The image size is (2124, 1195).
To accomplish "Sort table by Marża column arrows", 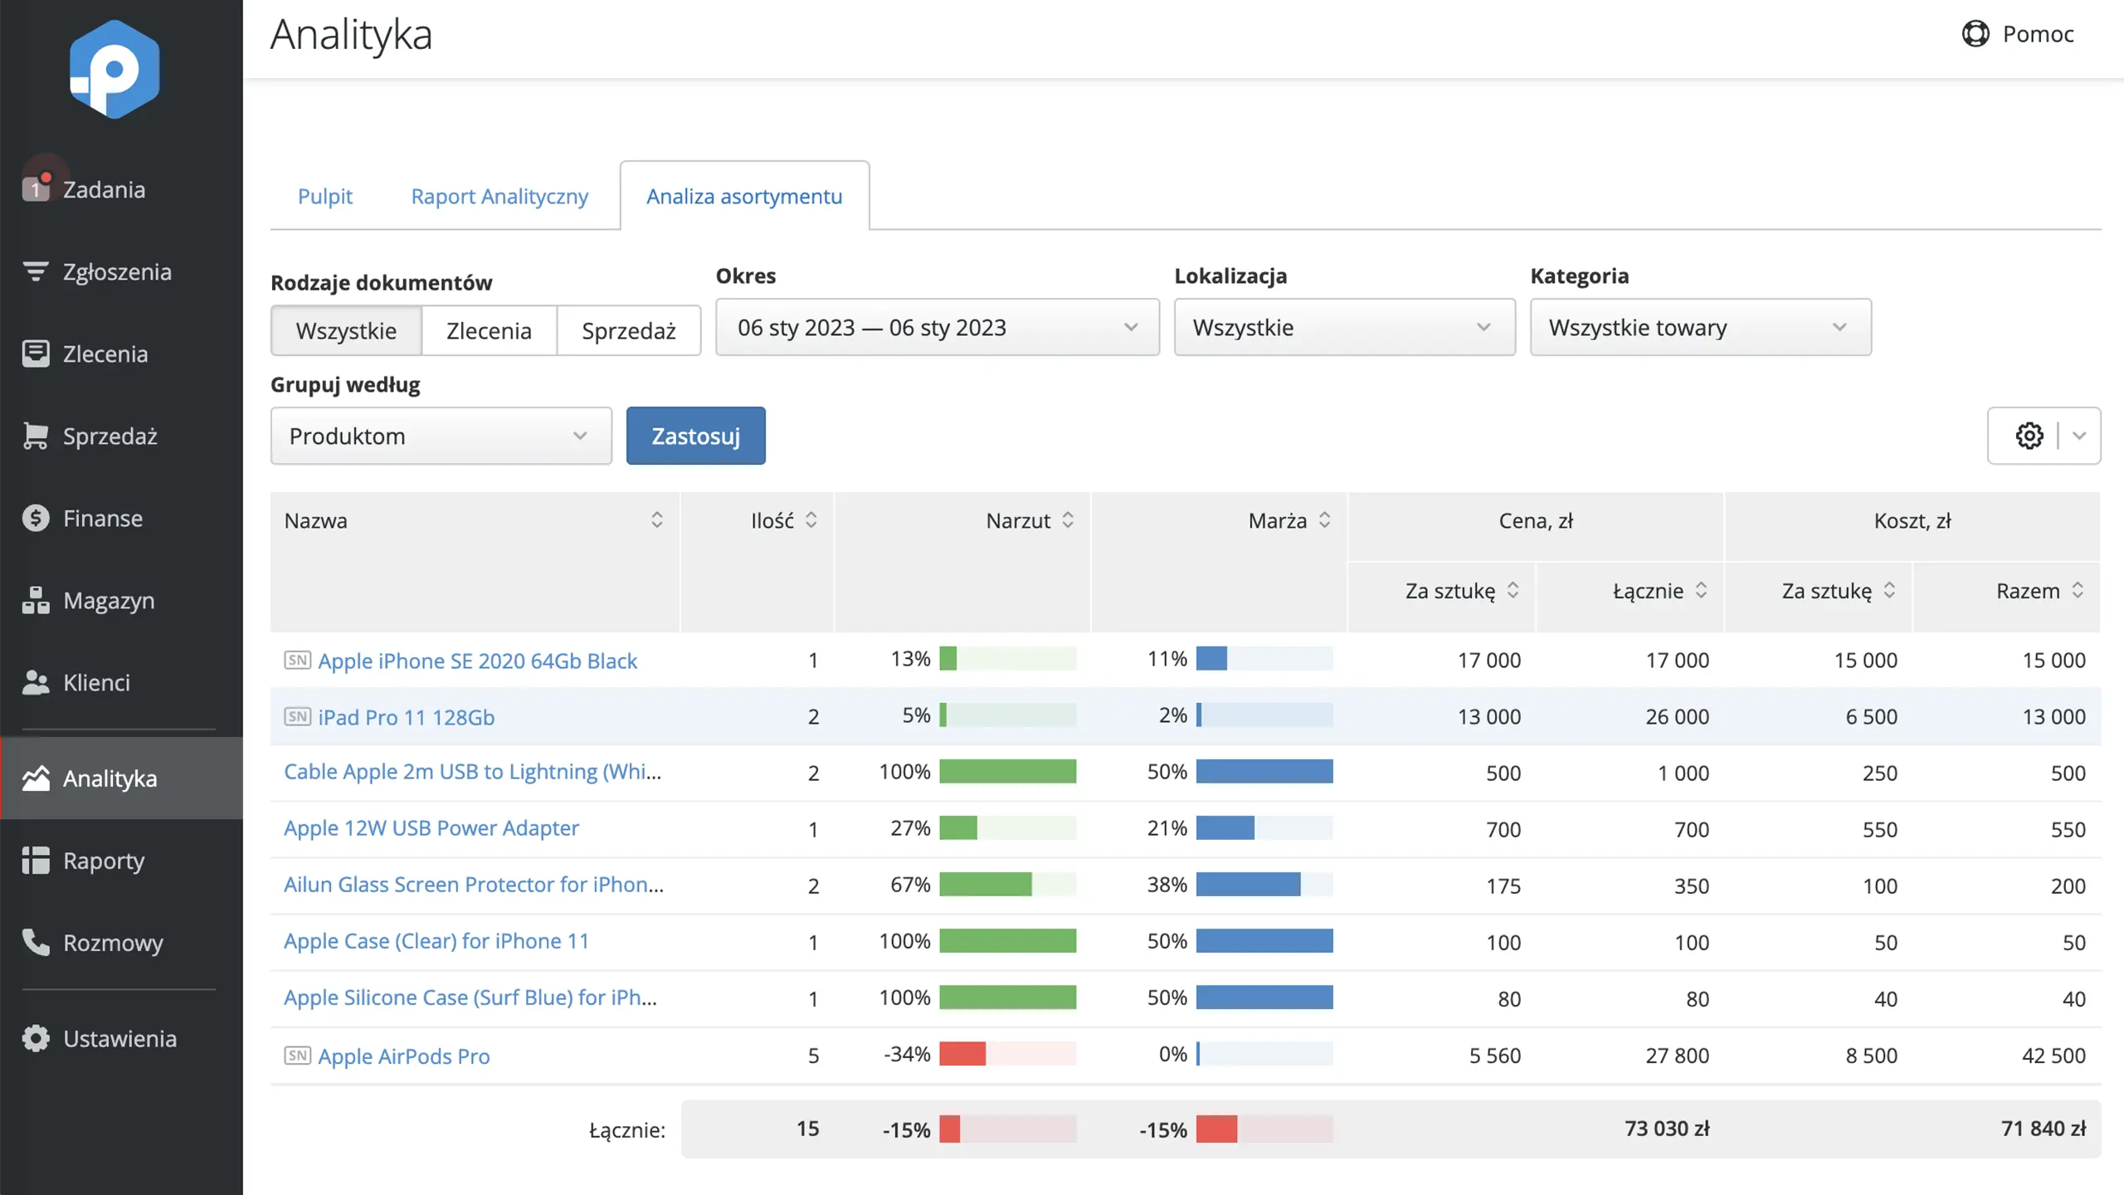I will (1325, 520).
